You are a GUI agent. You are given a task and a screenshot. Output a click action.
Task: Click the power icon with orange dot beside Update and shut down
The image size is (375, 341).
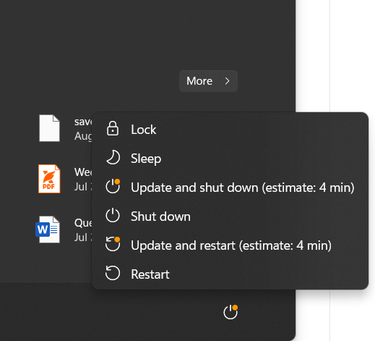click(113, 186)
